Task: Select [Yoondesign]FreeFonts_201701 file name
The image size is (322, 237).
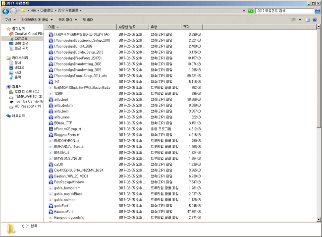Action: [x=78, y=58]
